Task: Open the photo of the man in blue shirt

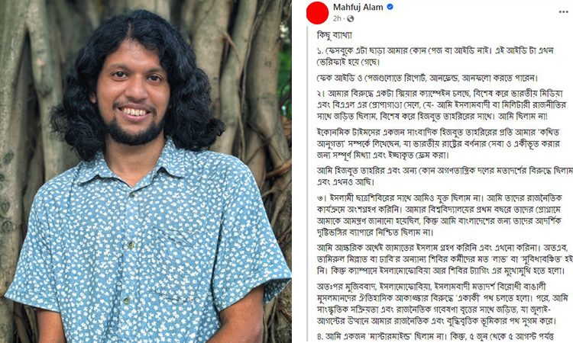Action: (x=146, y=171)
